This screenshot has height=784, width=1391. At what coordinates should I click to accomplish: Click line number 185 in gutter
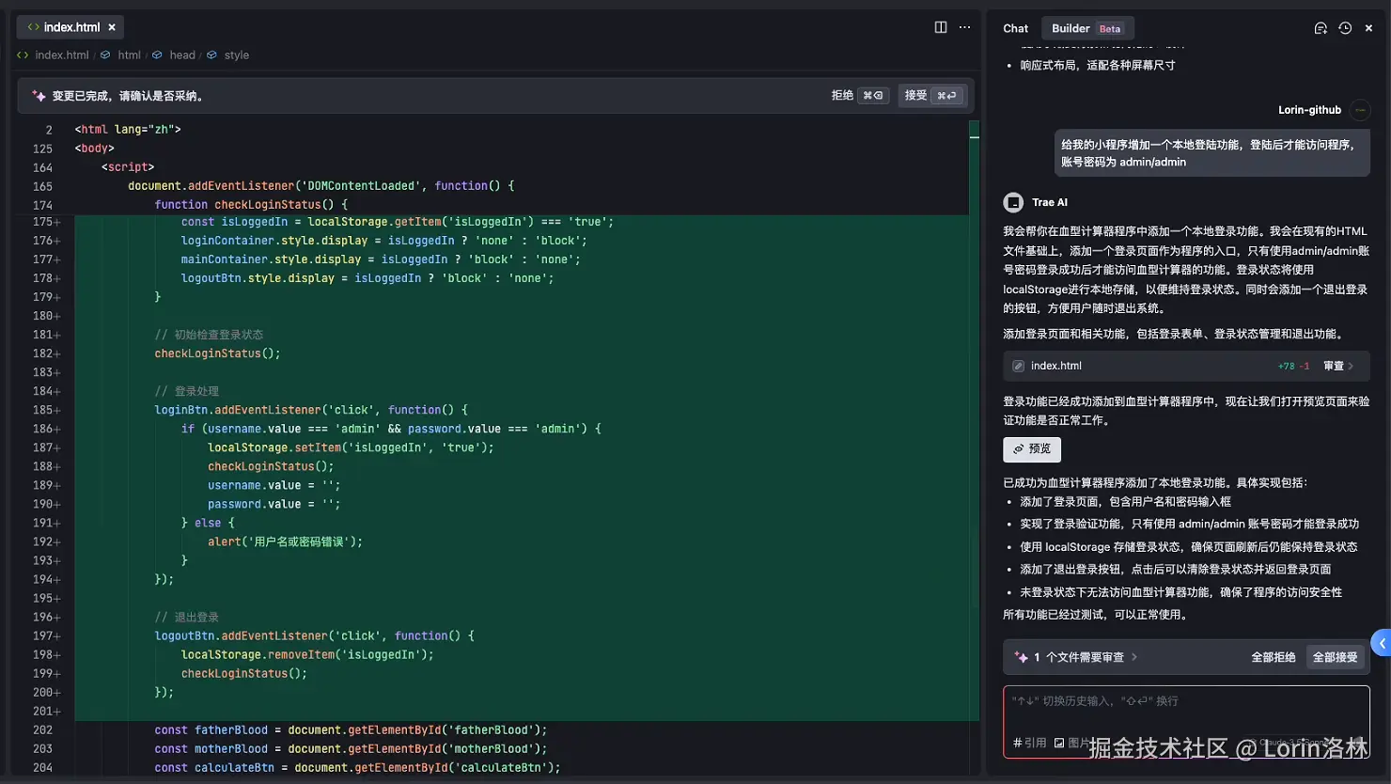click(43, 410)
